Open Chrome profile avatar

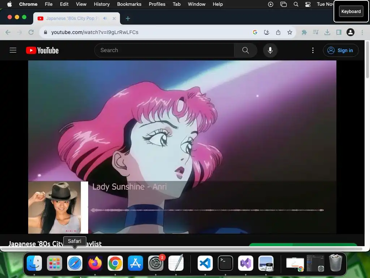(350, 32)
